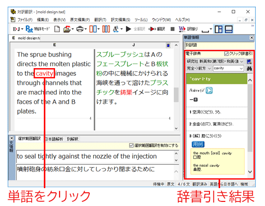
Task: Click the highlighted word cavity in source text
Action: point(44,73)
